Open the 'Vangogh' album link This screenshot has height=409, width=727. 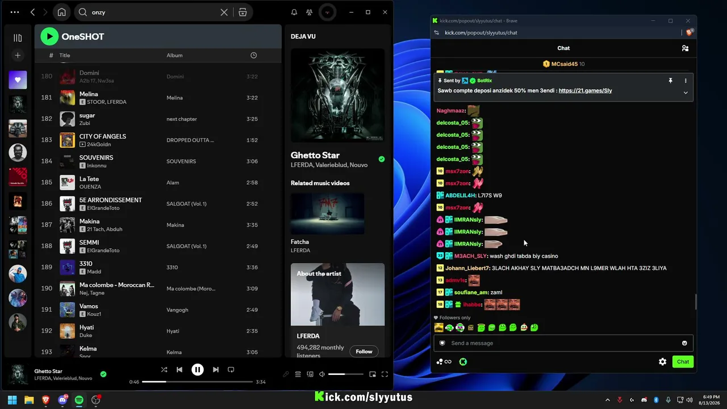(x=177, y=310)
